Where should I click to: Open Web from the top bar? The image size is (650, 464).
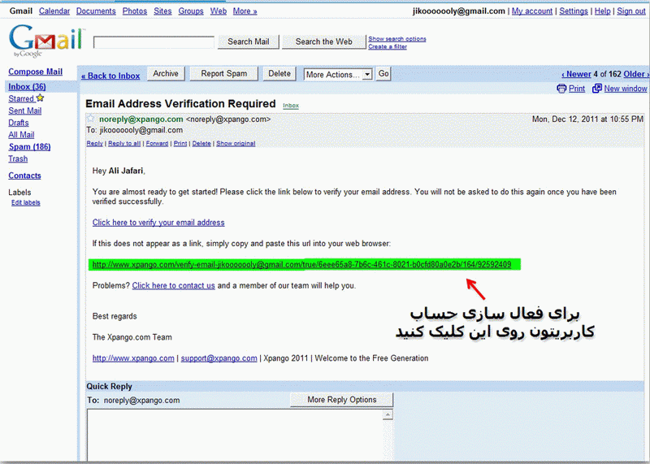pos(218,11)
